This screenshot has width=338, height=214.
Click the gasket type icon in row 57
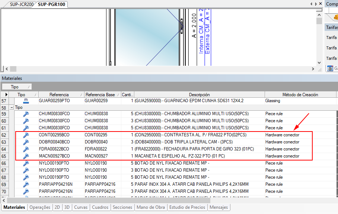(26, 101)
